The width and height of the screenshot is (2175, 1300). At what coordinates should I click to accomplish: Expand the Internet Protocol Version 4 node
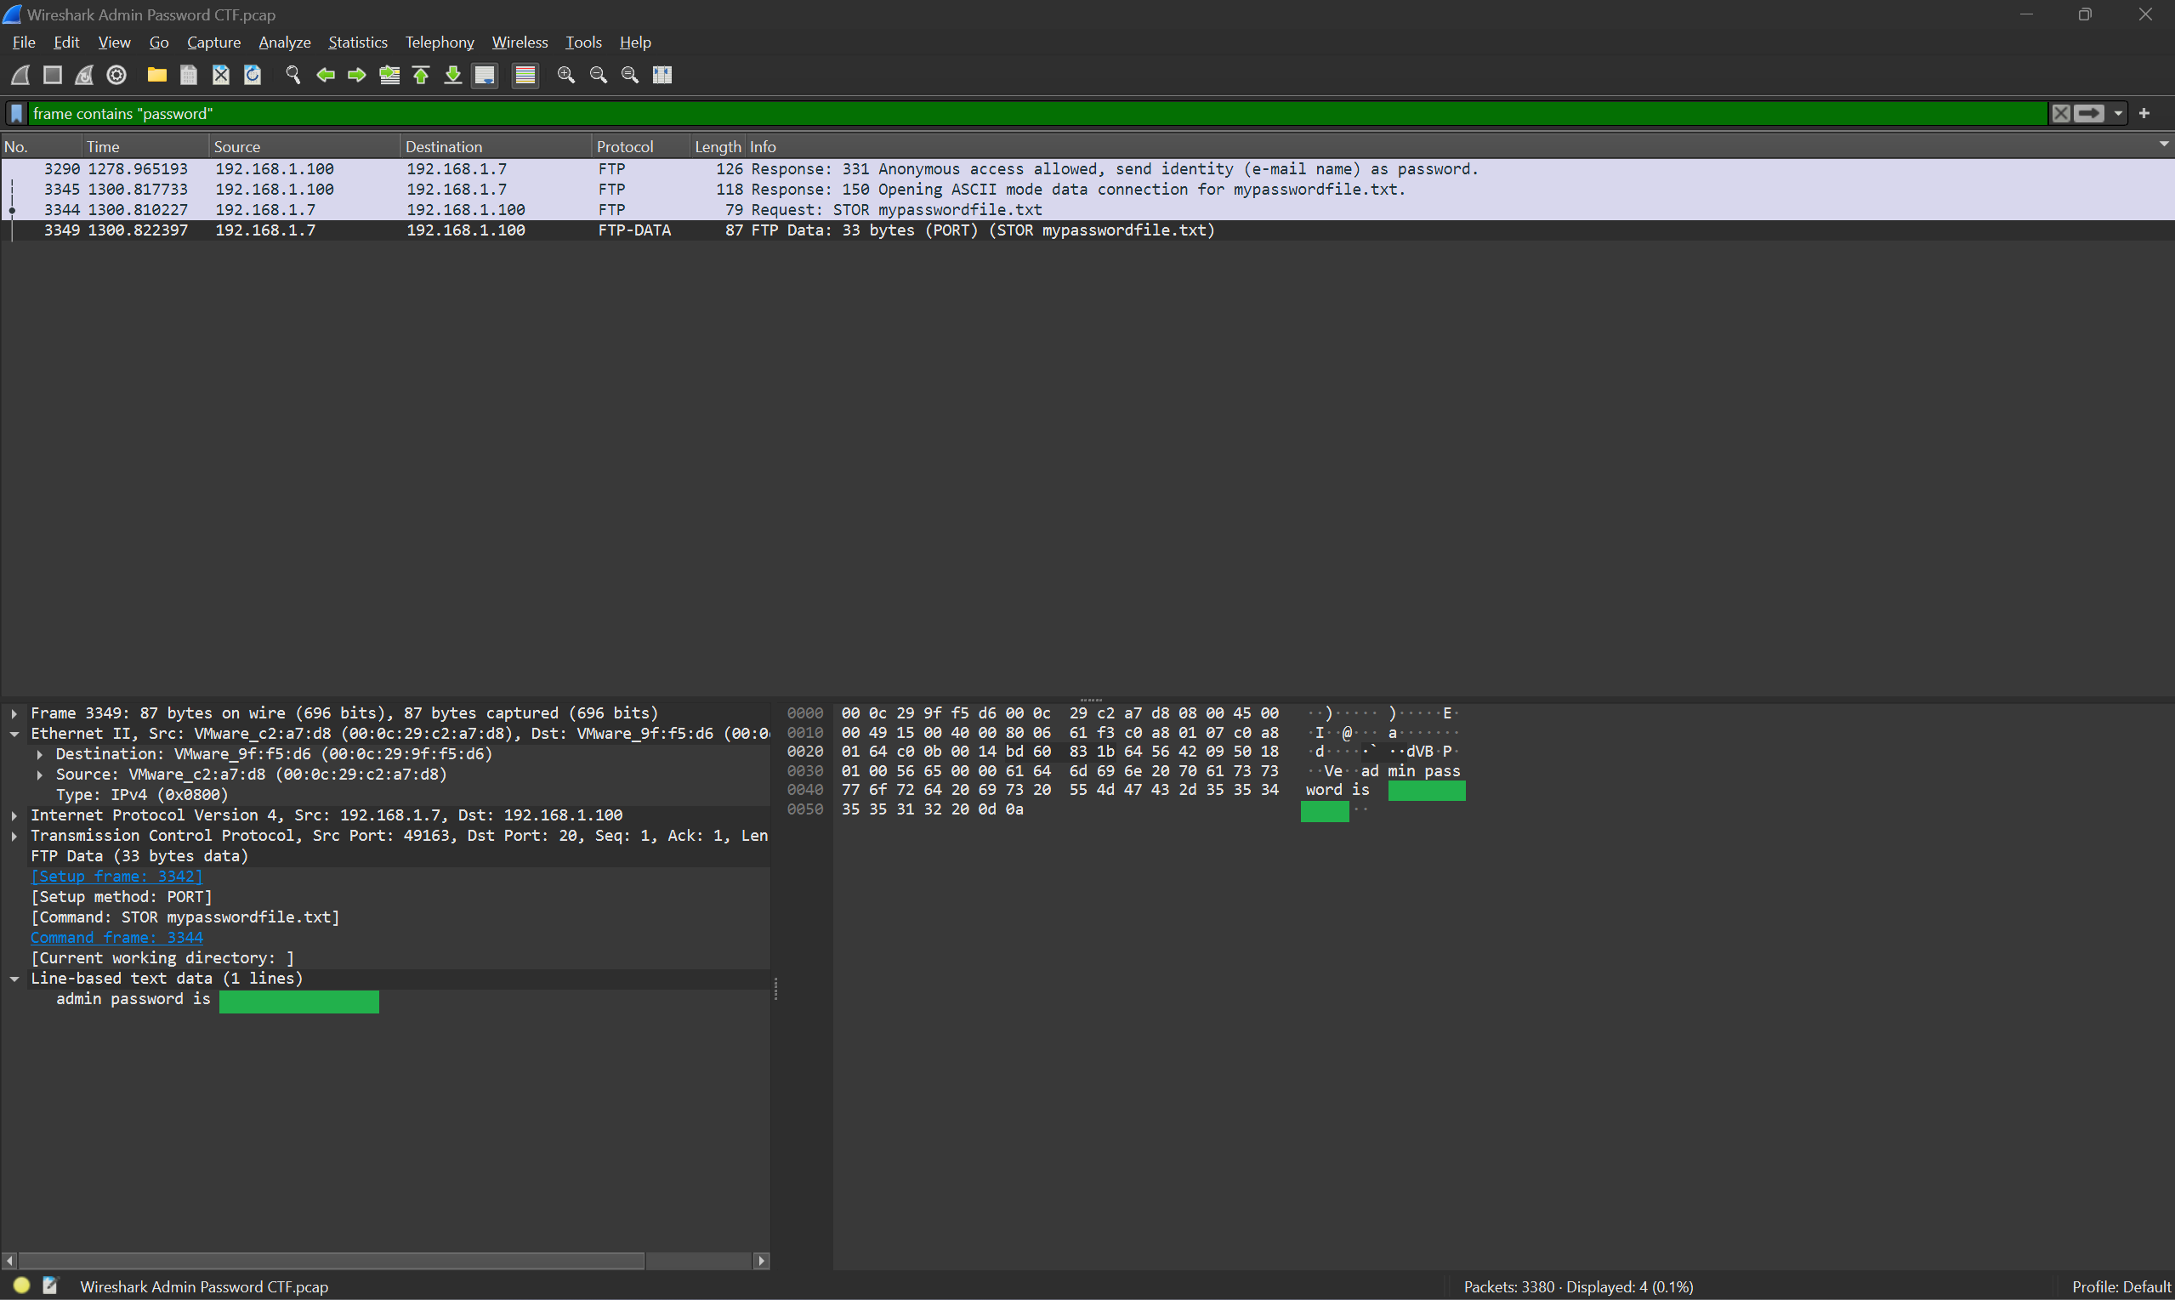[x=14, y=815]
